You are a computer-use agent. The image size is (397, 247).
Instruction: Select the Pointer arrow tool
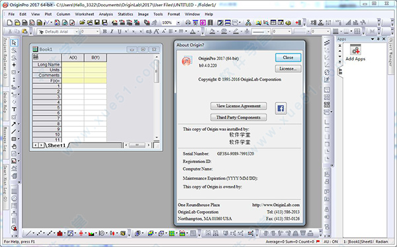14,43
